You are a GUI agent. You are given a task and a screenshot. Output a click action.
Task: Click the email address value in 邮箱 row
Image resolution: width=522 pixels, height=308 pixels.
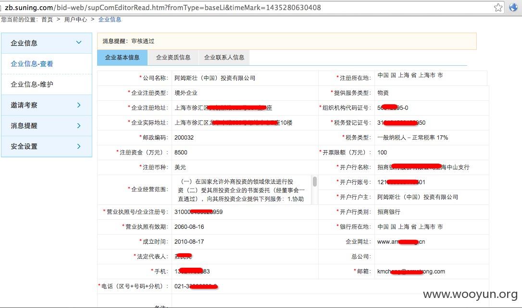411,272
